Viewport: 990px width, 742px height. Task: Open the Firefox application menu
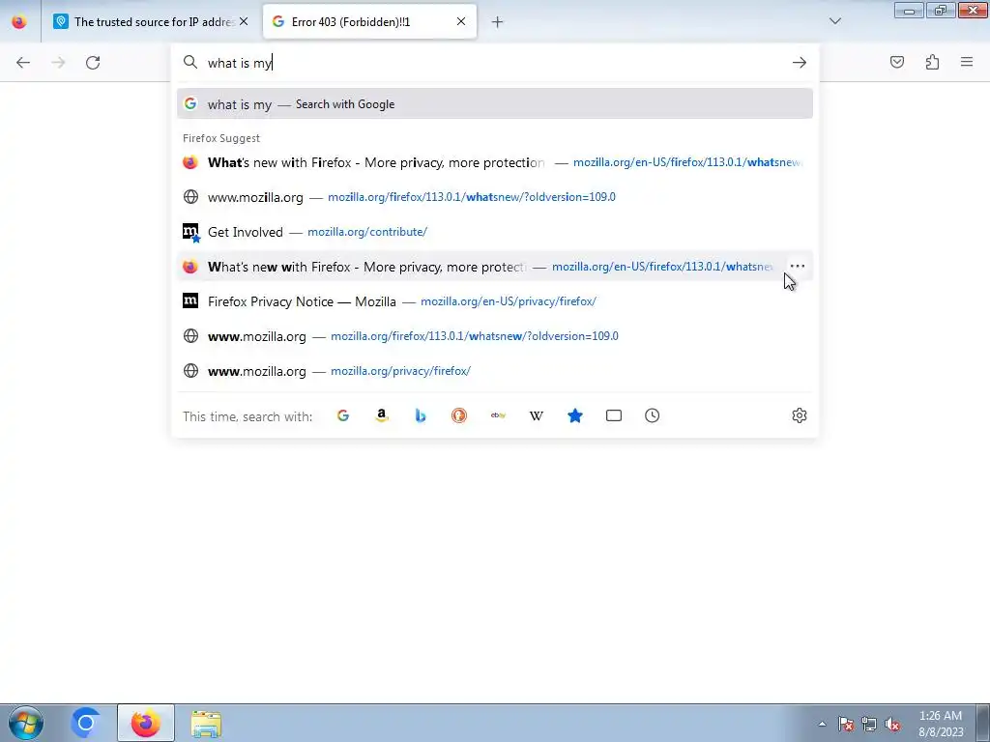tap(967, 62)
